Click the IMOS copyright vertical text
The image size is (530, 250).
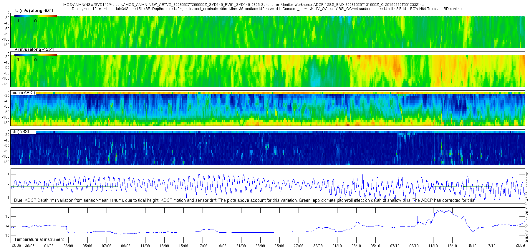pos(527,207)
